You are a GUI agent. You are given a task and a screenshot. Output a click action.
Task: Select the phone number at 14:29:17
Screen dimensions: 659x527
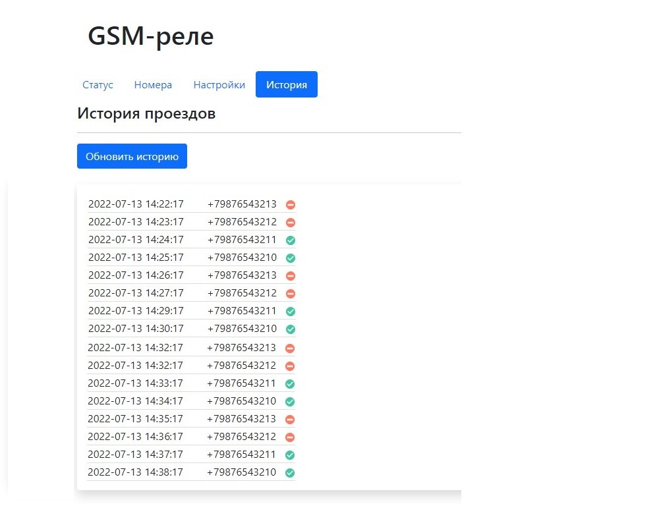tap(242, 310)
